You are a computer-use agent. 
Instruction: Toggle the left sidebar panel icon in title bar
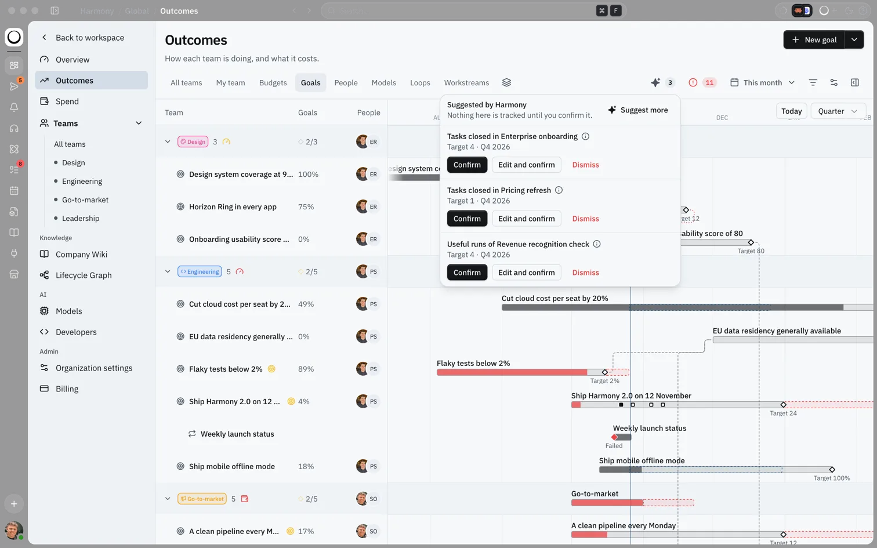pos(55,10)
